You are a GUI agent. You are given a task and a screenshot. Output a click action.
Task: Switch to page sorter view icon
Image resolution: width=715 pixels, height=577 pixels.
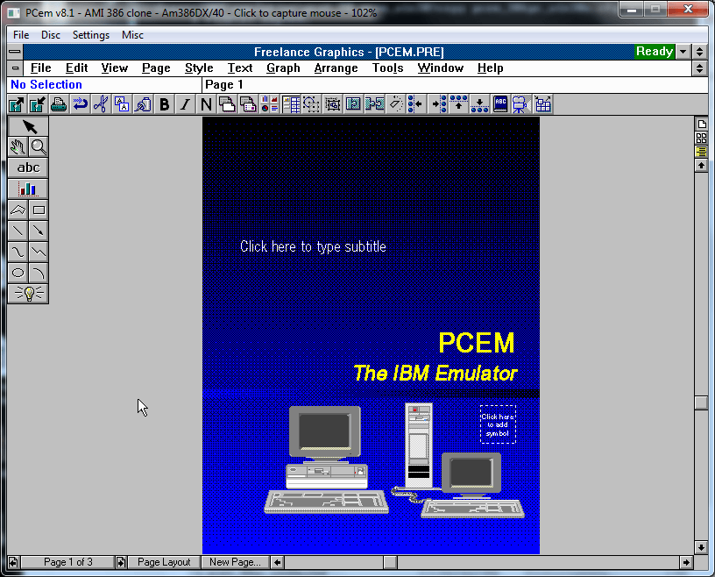(701, 138)
